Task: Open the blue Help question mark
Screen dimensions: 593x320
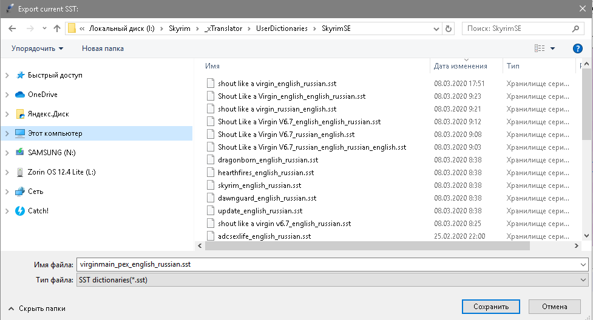Action: click(x=578, y=48)
